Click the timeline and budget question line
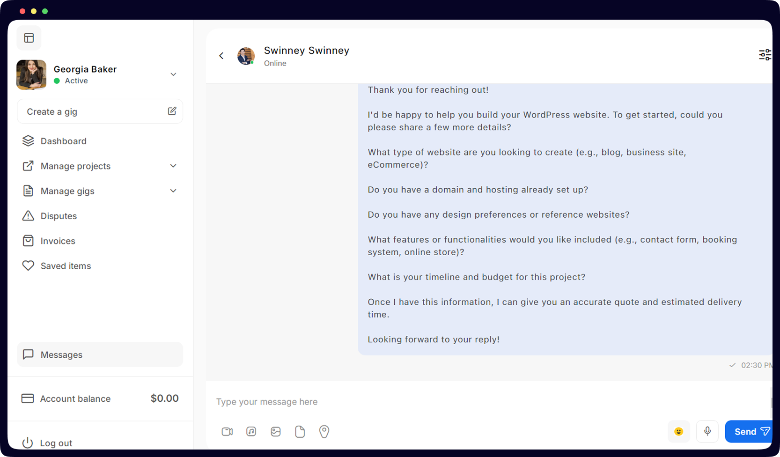 coord(477,277)
